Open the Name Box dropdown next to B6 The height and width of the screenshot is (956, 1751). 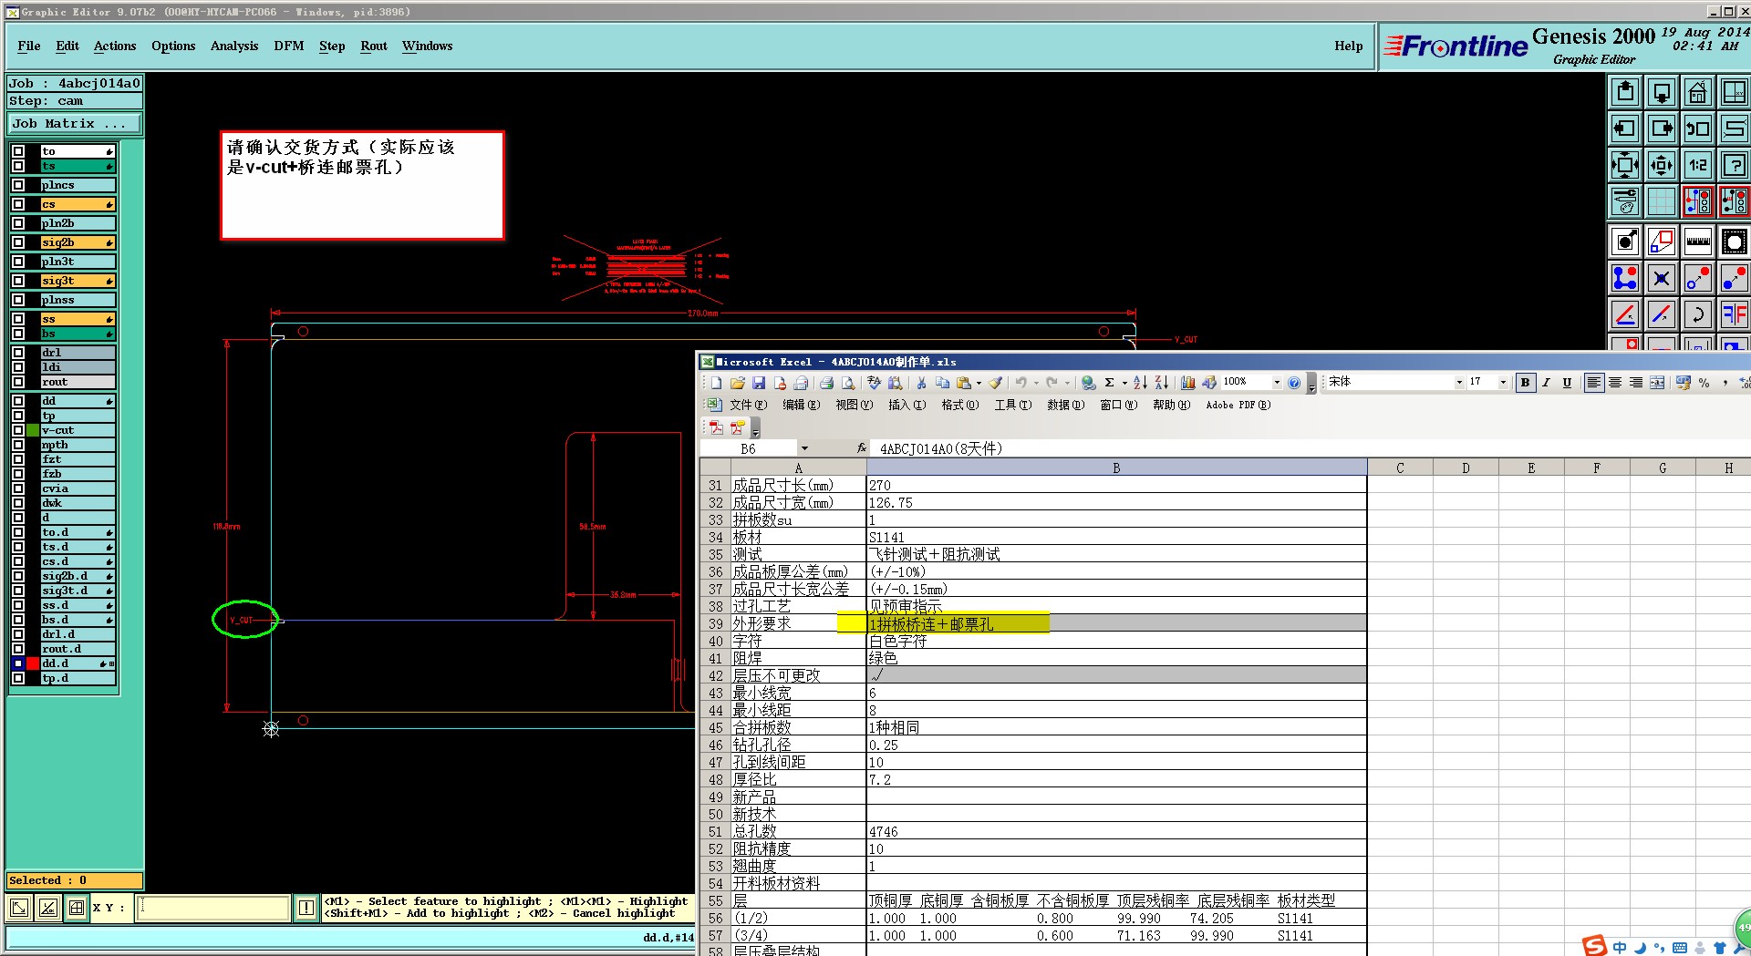click(x=804, y=448)
